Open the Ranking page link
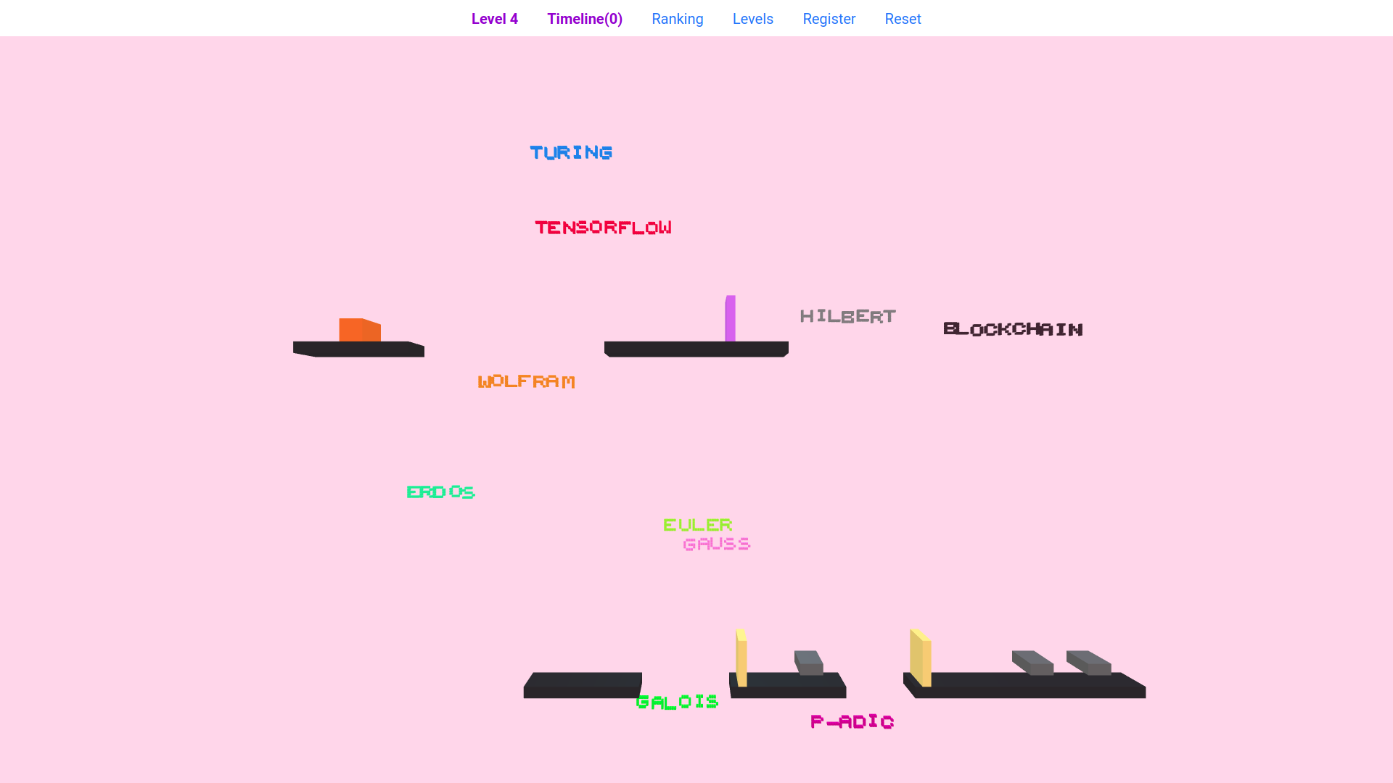This screenshot has width=1393, height=783. coord(677,19)
